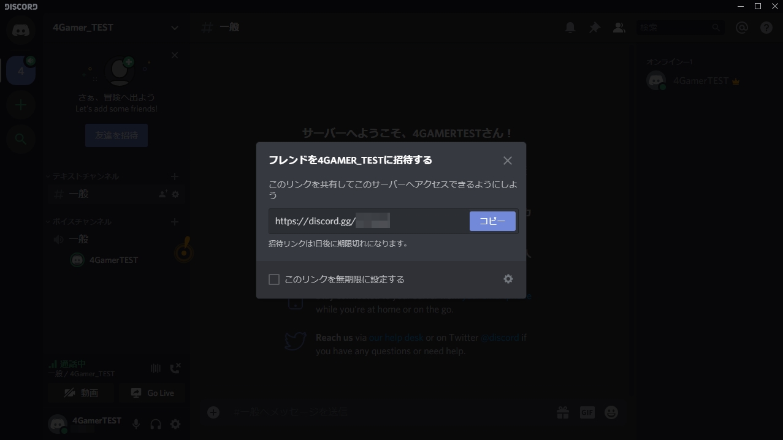Close the invite friends dialog
Screen dimensions: 783x440
pyautogui.click(x=507, y=161)
